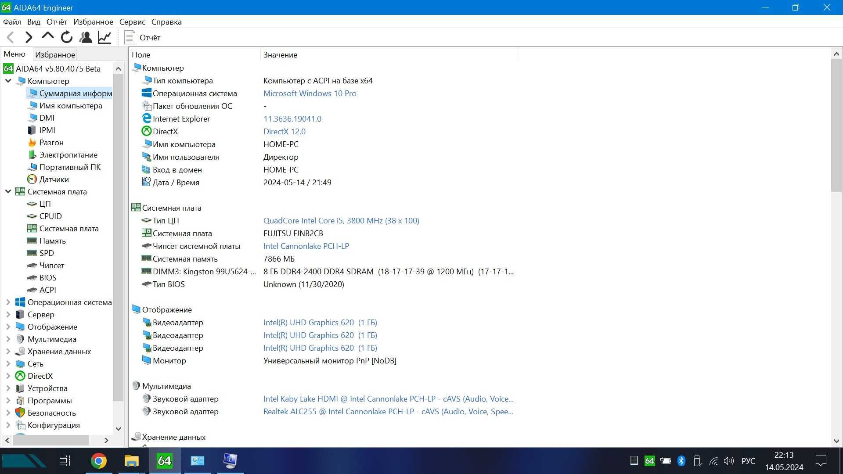Select Суммарная информация in the tree
The height and width of the screenshot is (474, 843).
click(x=69, y=93)
